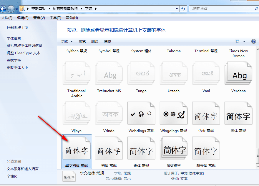
Task: Click the refresh icon beside address bar
Action: tap(183, 9)
